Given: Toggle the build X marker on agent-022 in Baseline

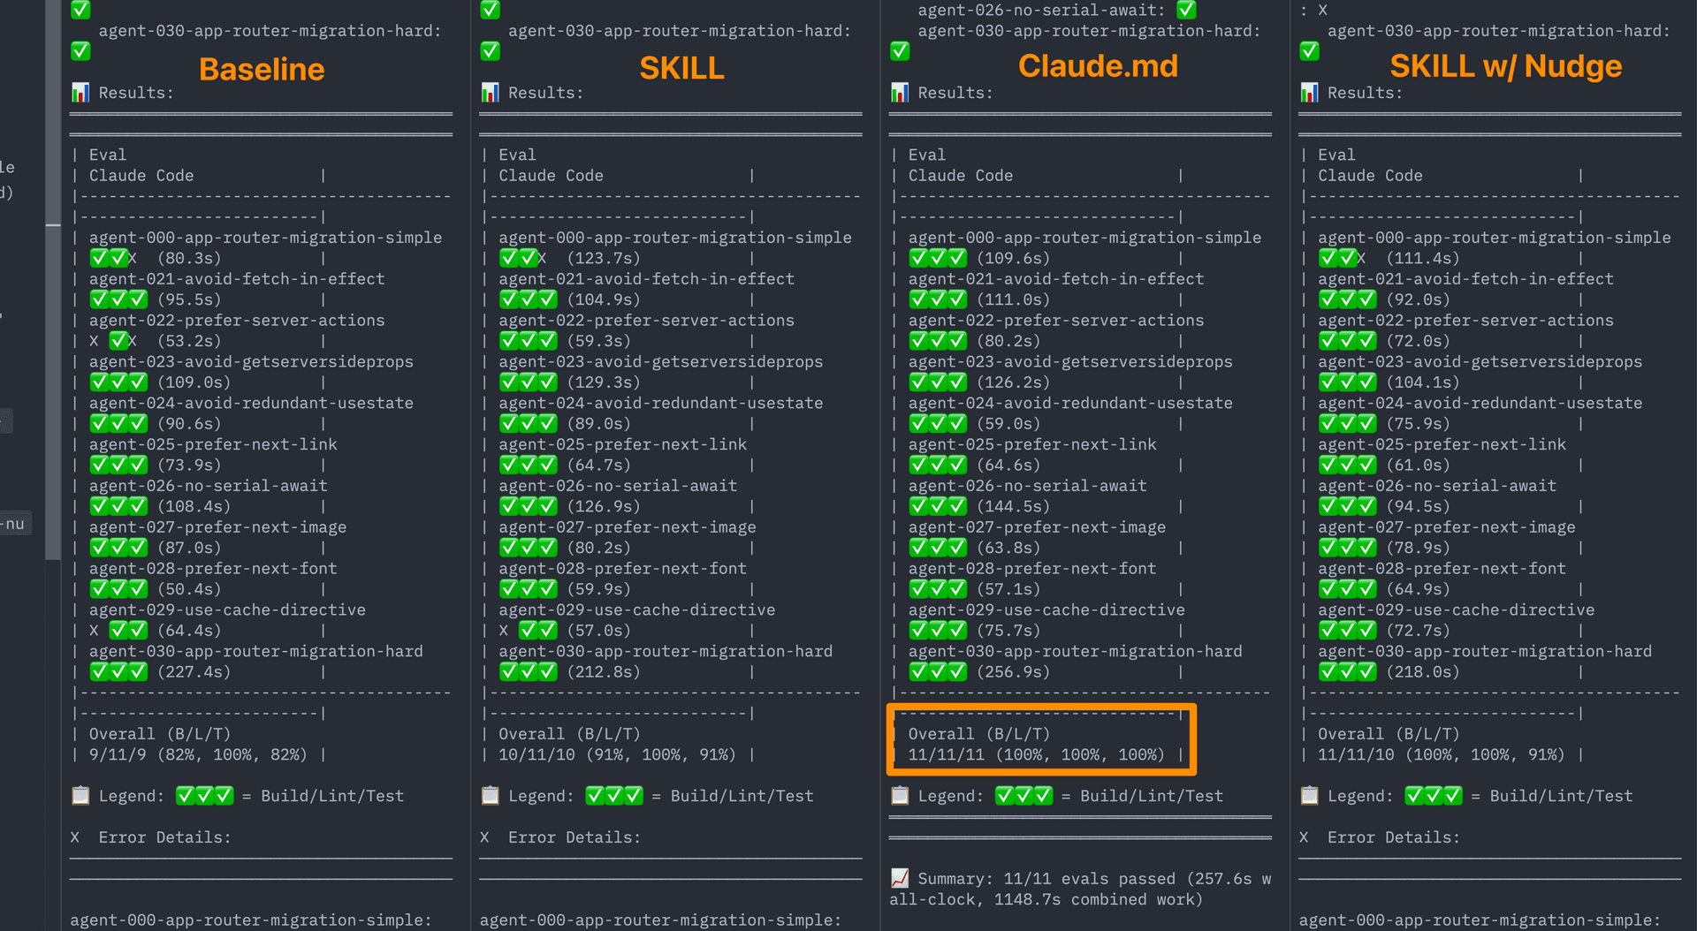Looking at the screenshot, I should pyautogui.click(x=94, y=340).
